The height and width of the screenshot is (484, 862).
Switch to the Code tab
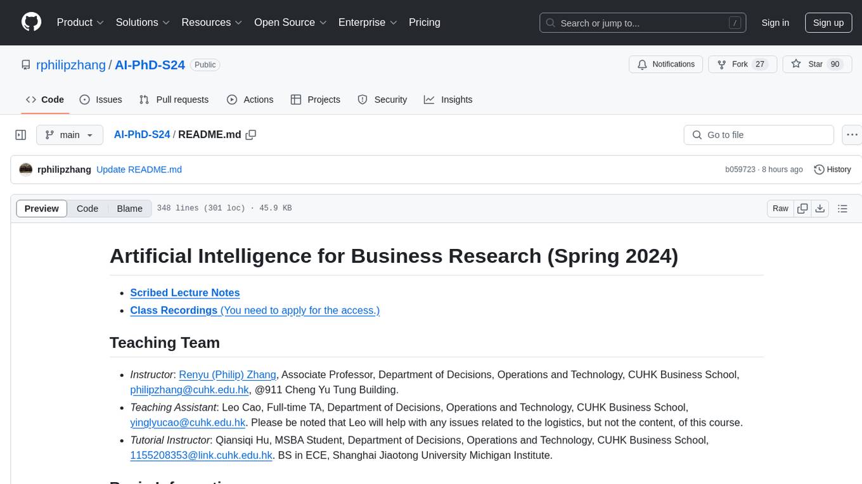(45, 99)
